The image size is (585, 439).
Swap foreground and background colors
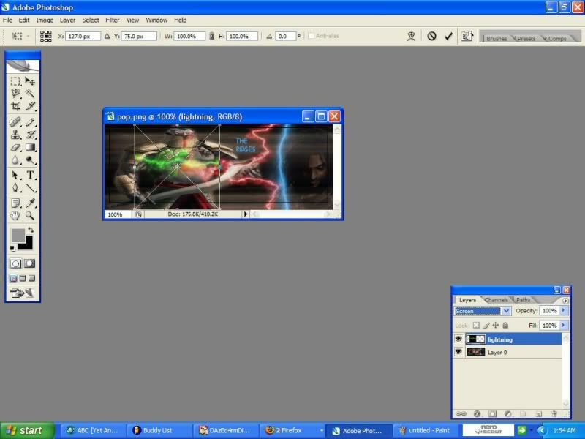(31, 230)
